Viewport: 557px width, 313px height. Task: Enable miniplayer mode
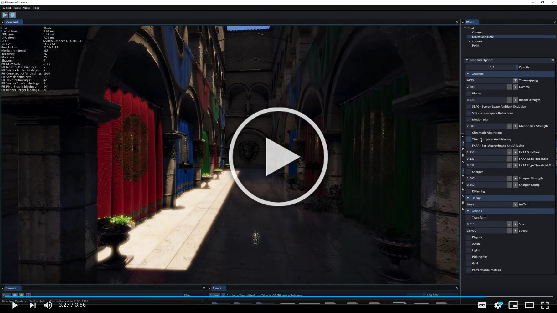(513, 305)
